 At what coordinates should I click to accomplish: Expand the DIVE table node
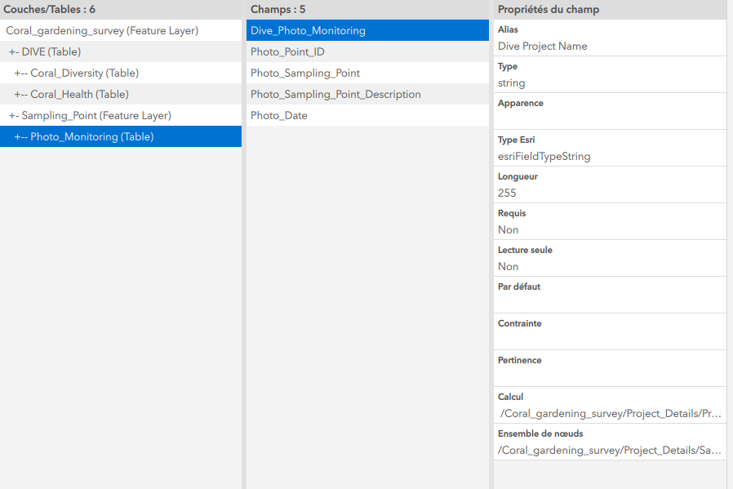click(12, 51)
